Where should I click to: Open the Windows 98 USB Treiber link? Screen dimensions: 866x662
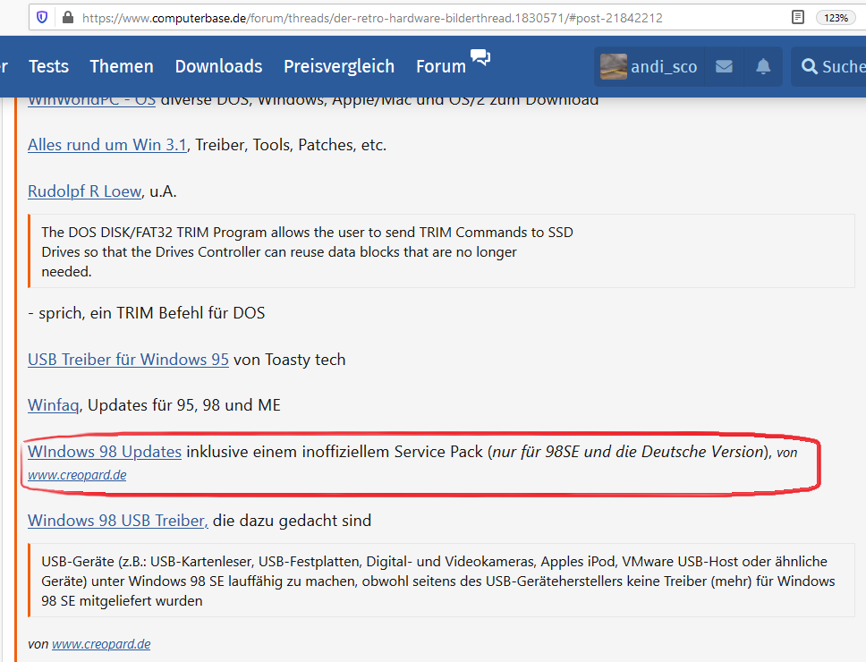117,521
